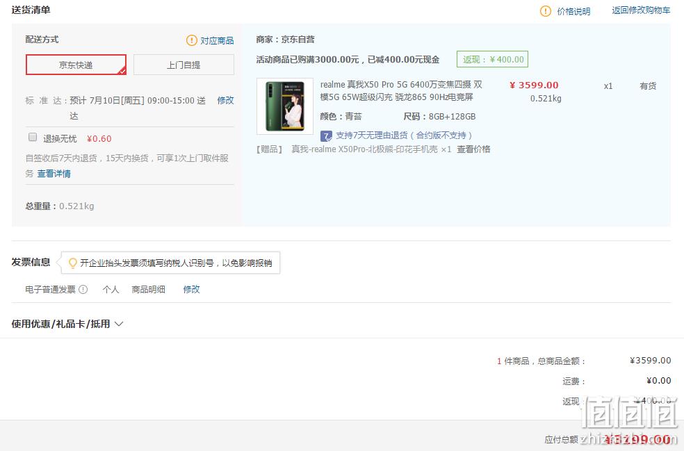
Task: Click the lightbulb icon in the invoice tip
Action: [73, 263]
